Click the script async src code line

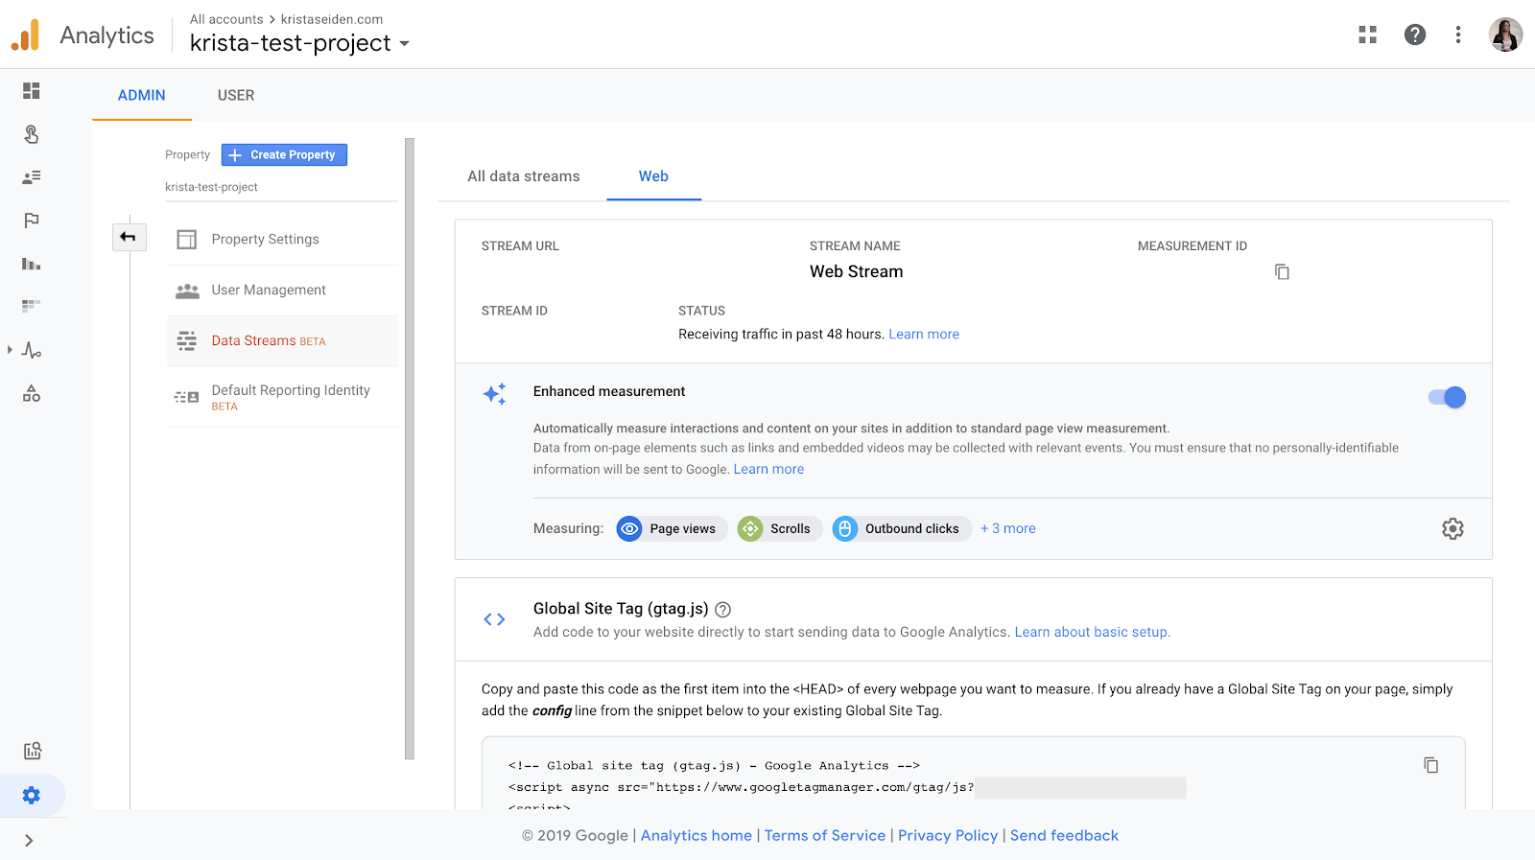(x=742, y=788)
